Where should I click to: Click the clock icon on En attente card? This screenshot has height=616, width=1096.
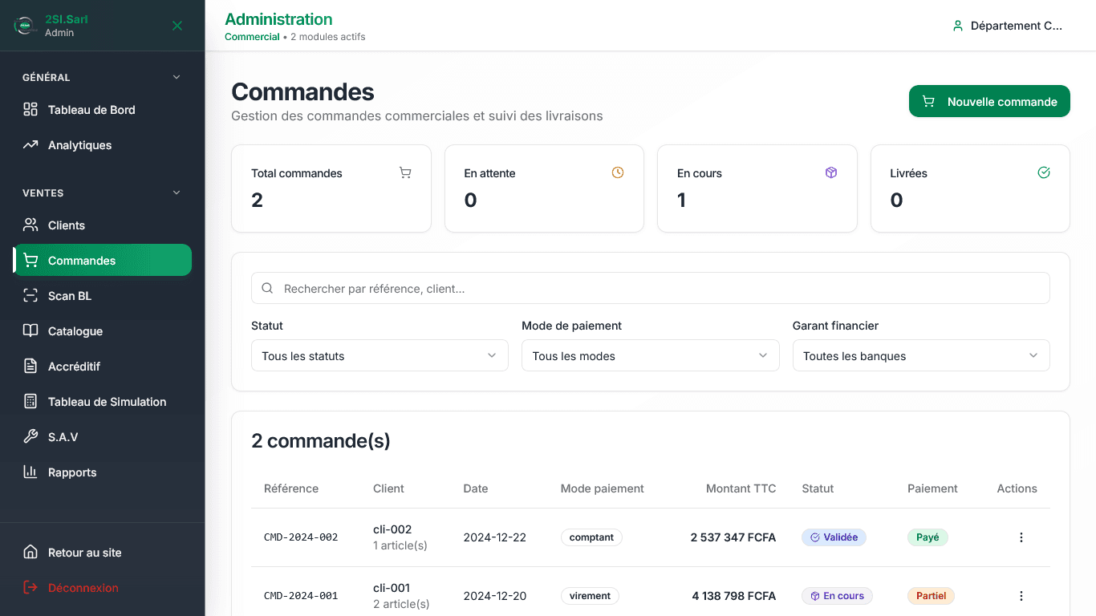tap(618, 172)
